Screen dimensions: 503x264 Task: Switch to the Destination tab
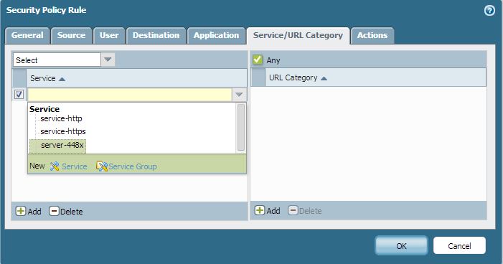coord(156,35)
